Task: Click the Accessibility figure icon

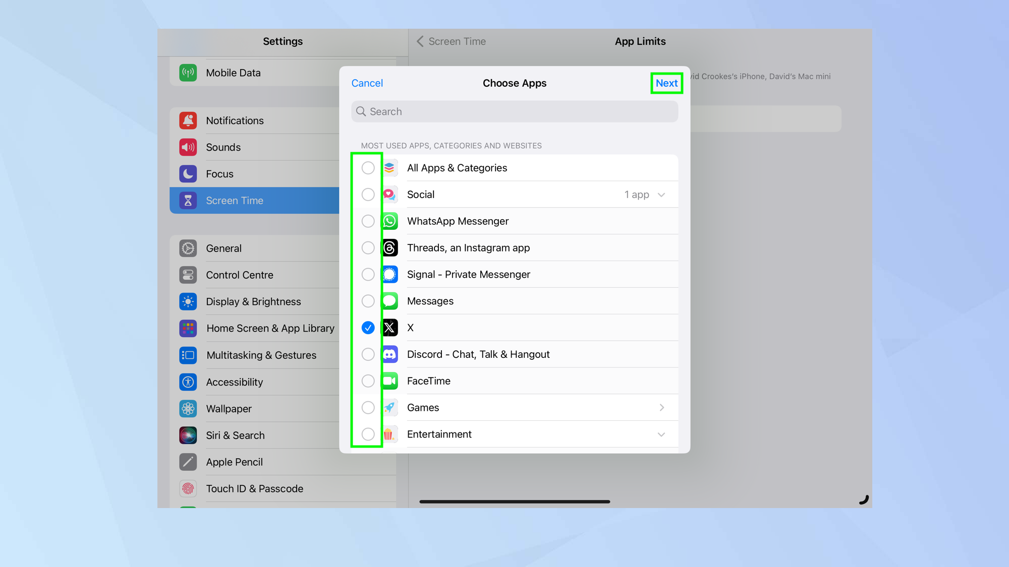Action: (x=188, y=382)
